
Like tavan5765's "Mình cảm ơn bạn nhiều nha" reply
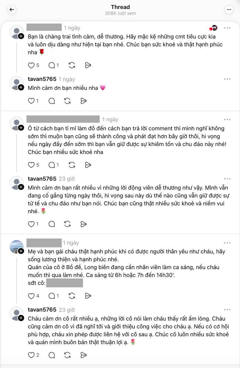[31, 101]
